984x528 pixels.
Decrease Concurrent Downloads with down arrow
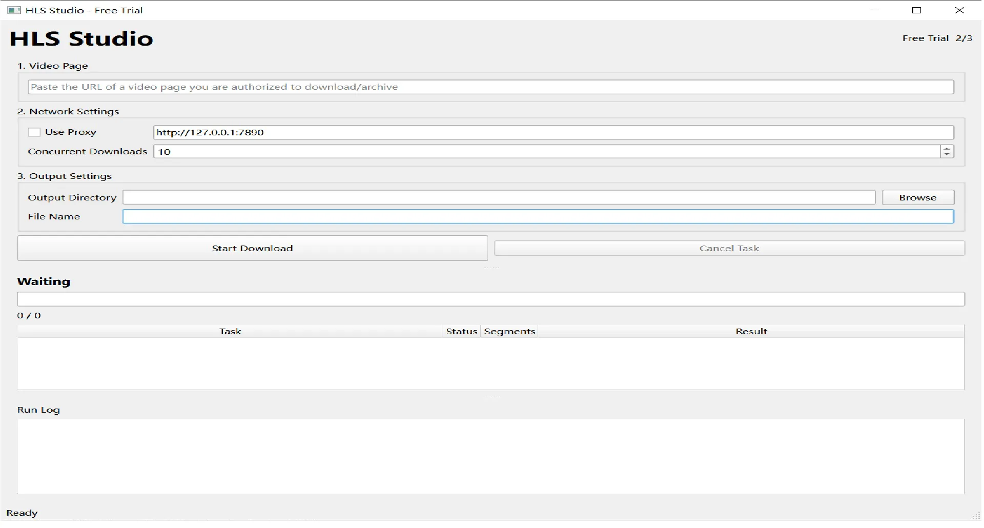pos(947,155)
